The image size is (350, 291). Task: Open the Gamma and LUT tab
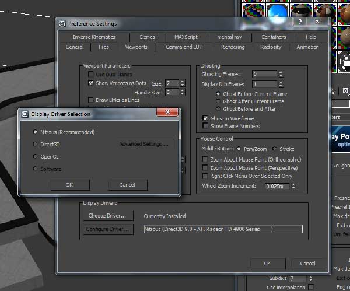(184, 47)
